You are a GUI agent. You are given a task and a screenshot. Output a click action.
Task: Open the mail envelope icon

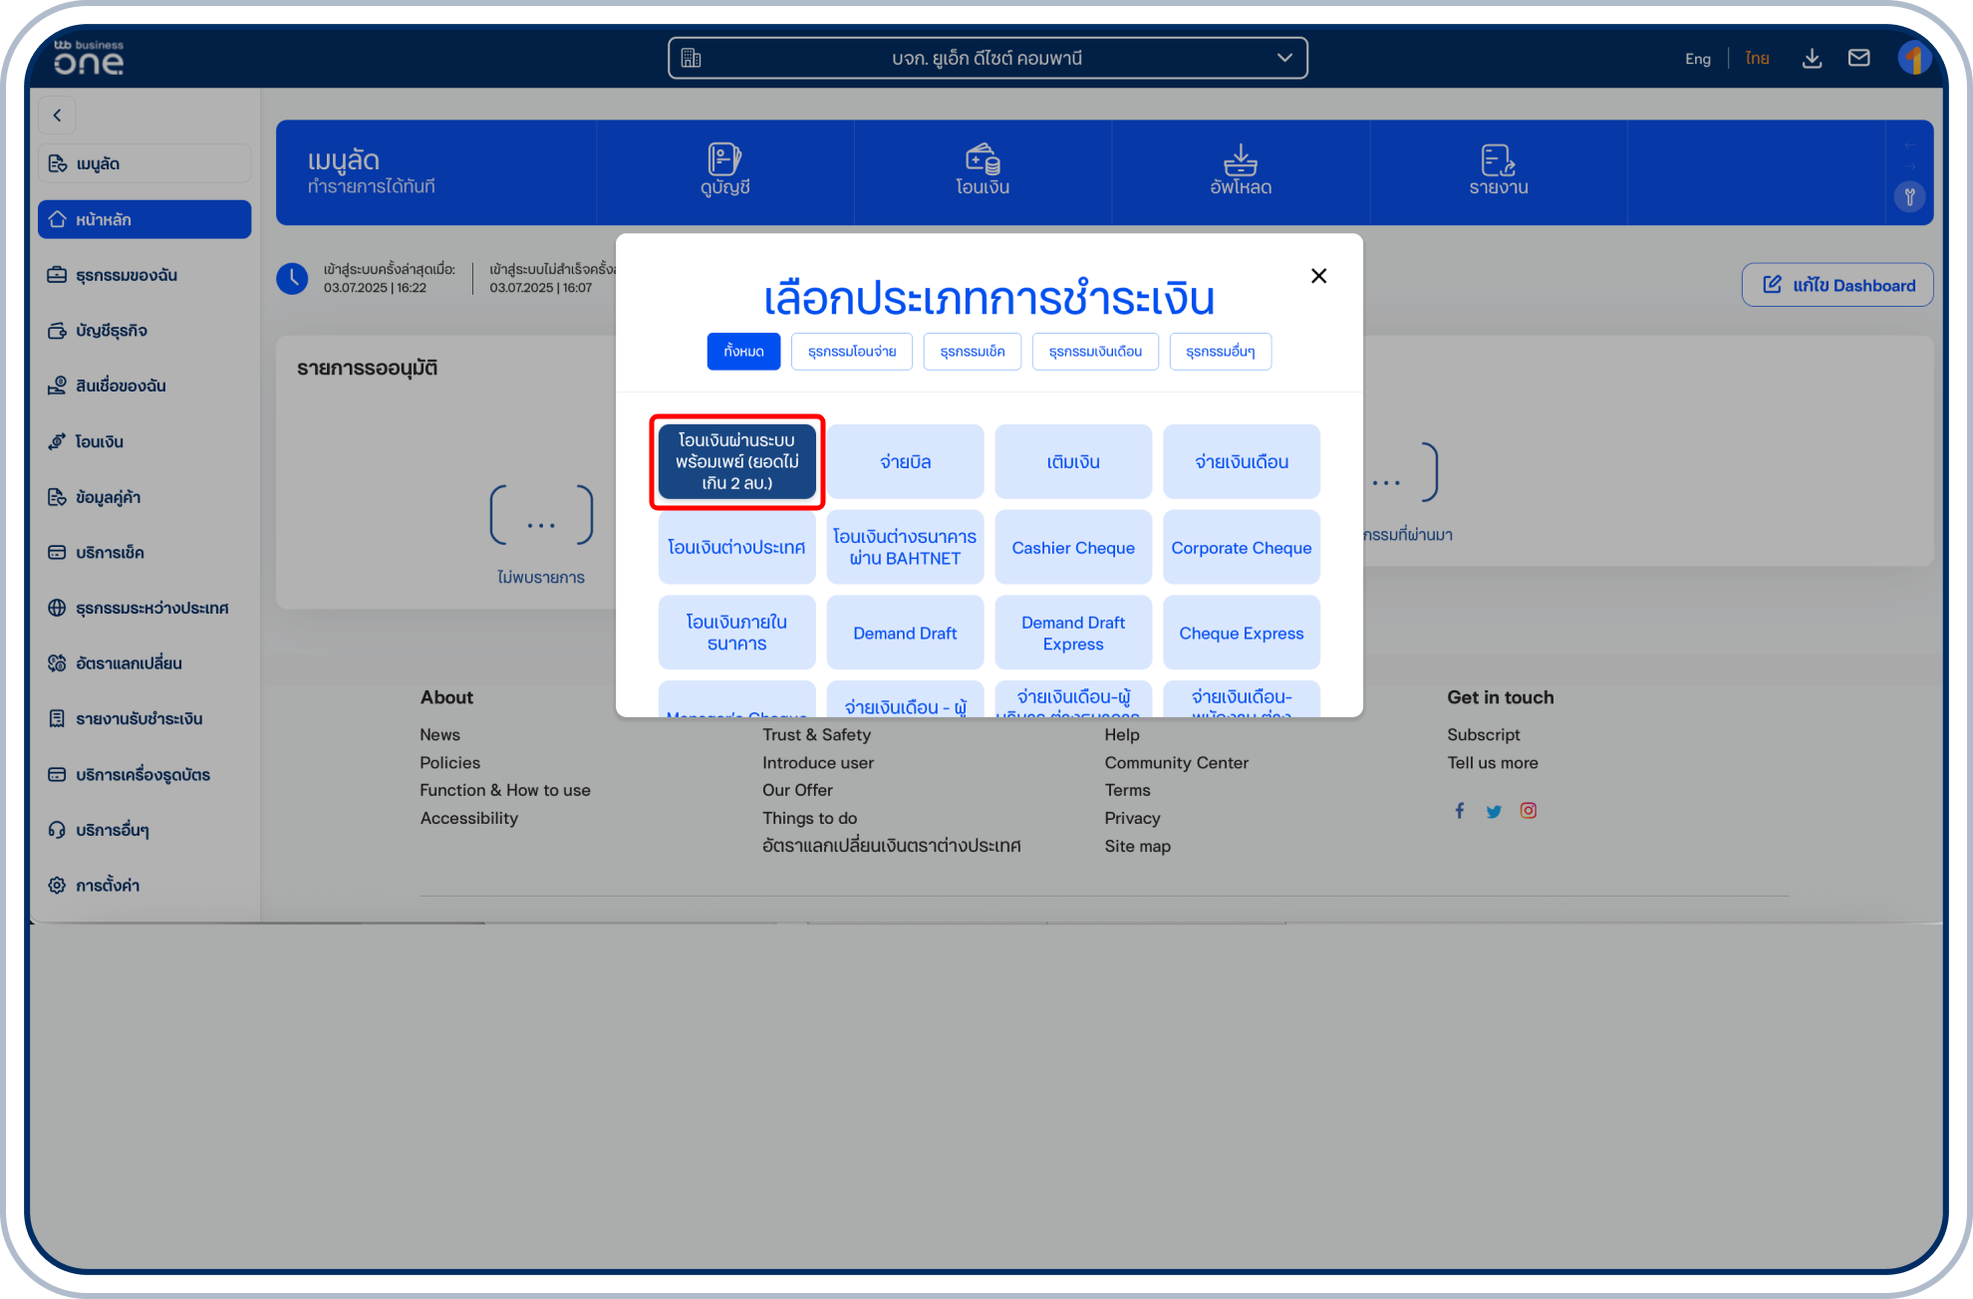[1858, 59]
